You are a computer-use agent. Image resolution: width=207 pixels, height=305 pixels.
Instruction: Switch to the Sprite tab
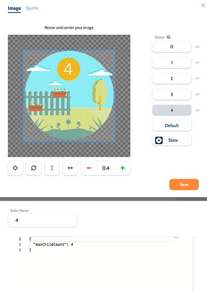tap(32, 8)
